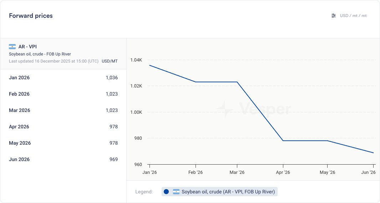Open the USD / mt / mt unit selector
380x203 pixels.
(353, 16)
